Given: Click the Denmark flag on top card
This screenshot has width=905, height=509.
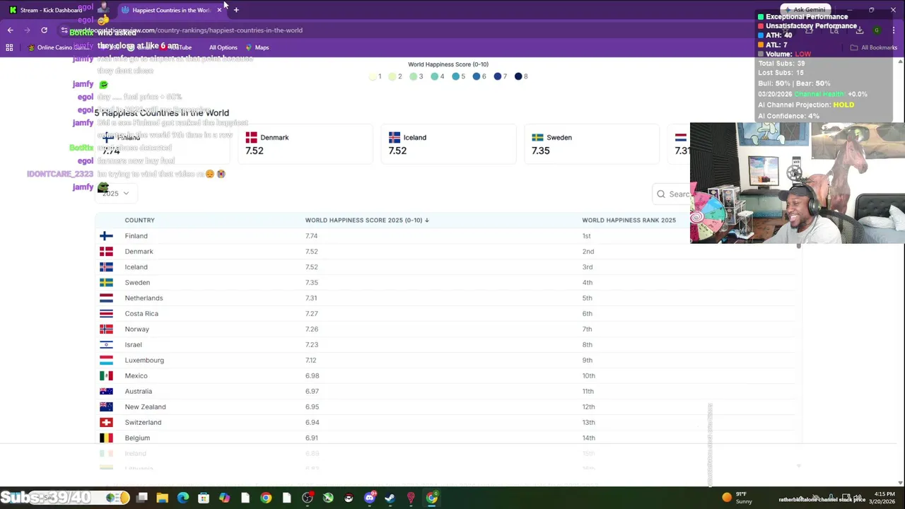Looking at the screenshot, I should (x=251, y=138).
